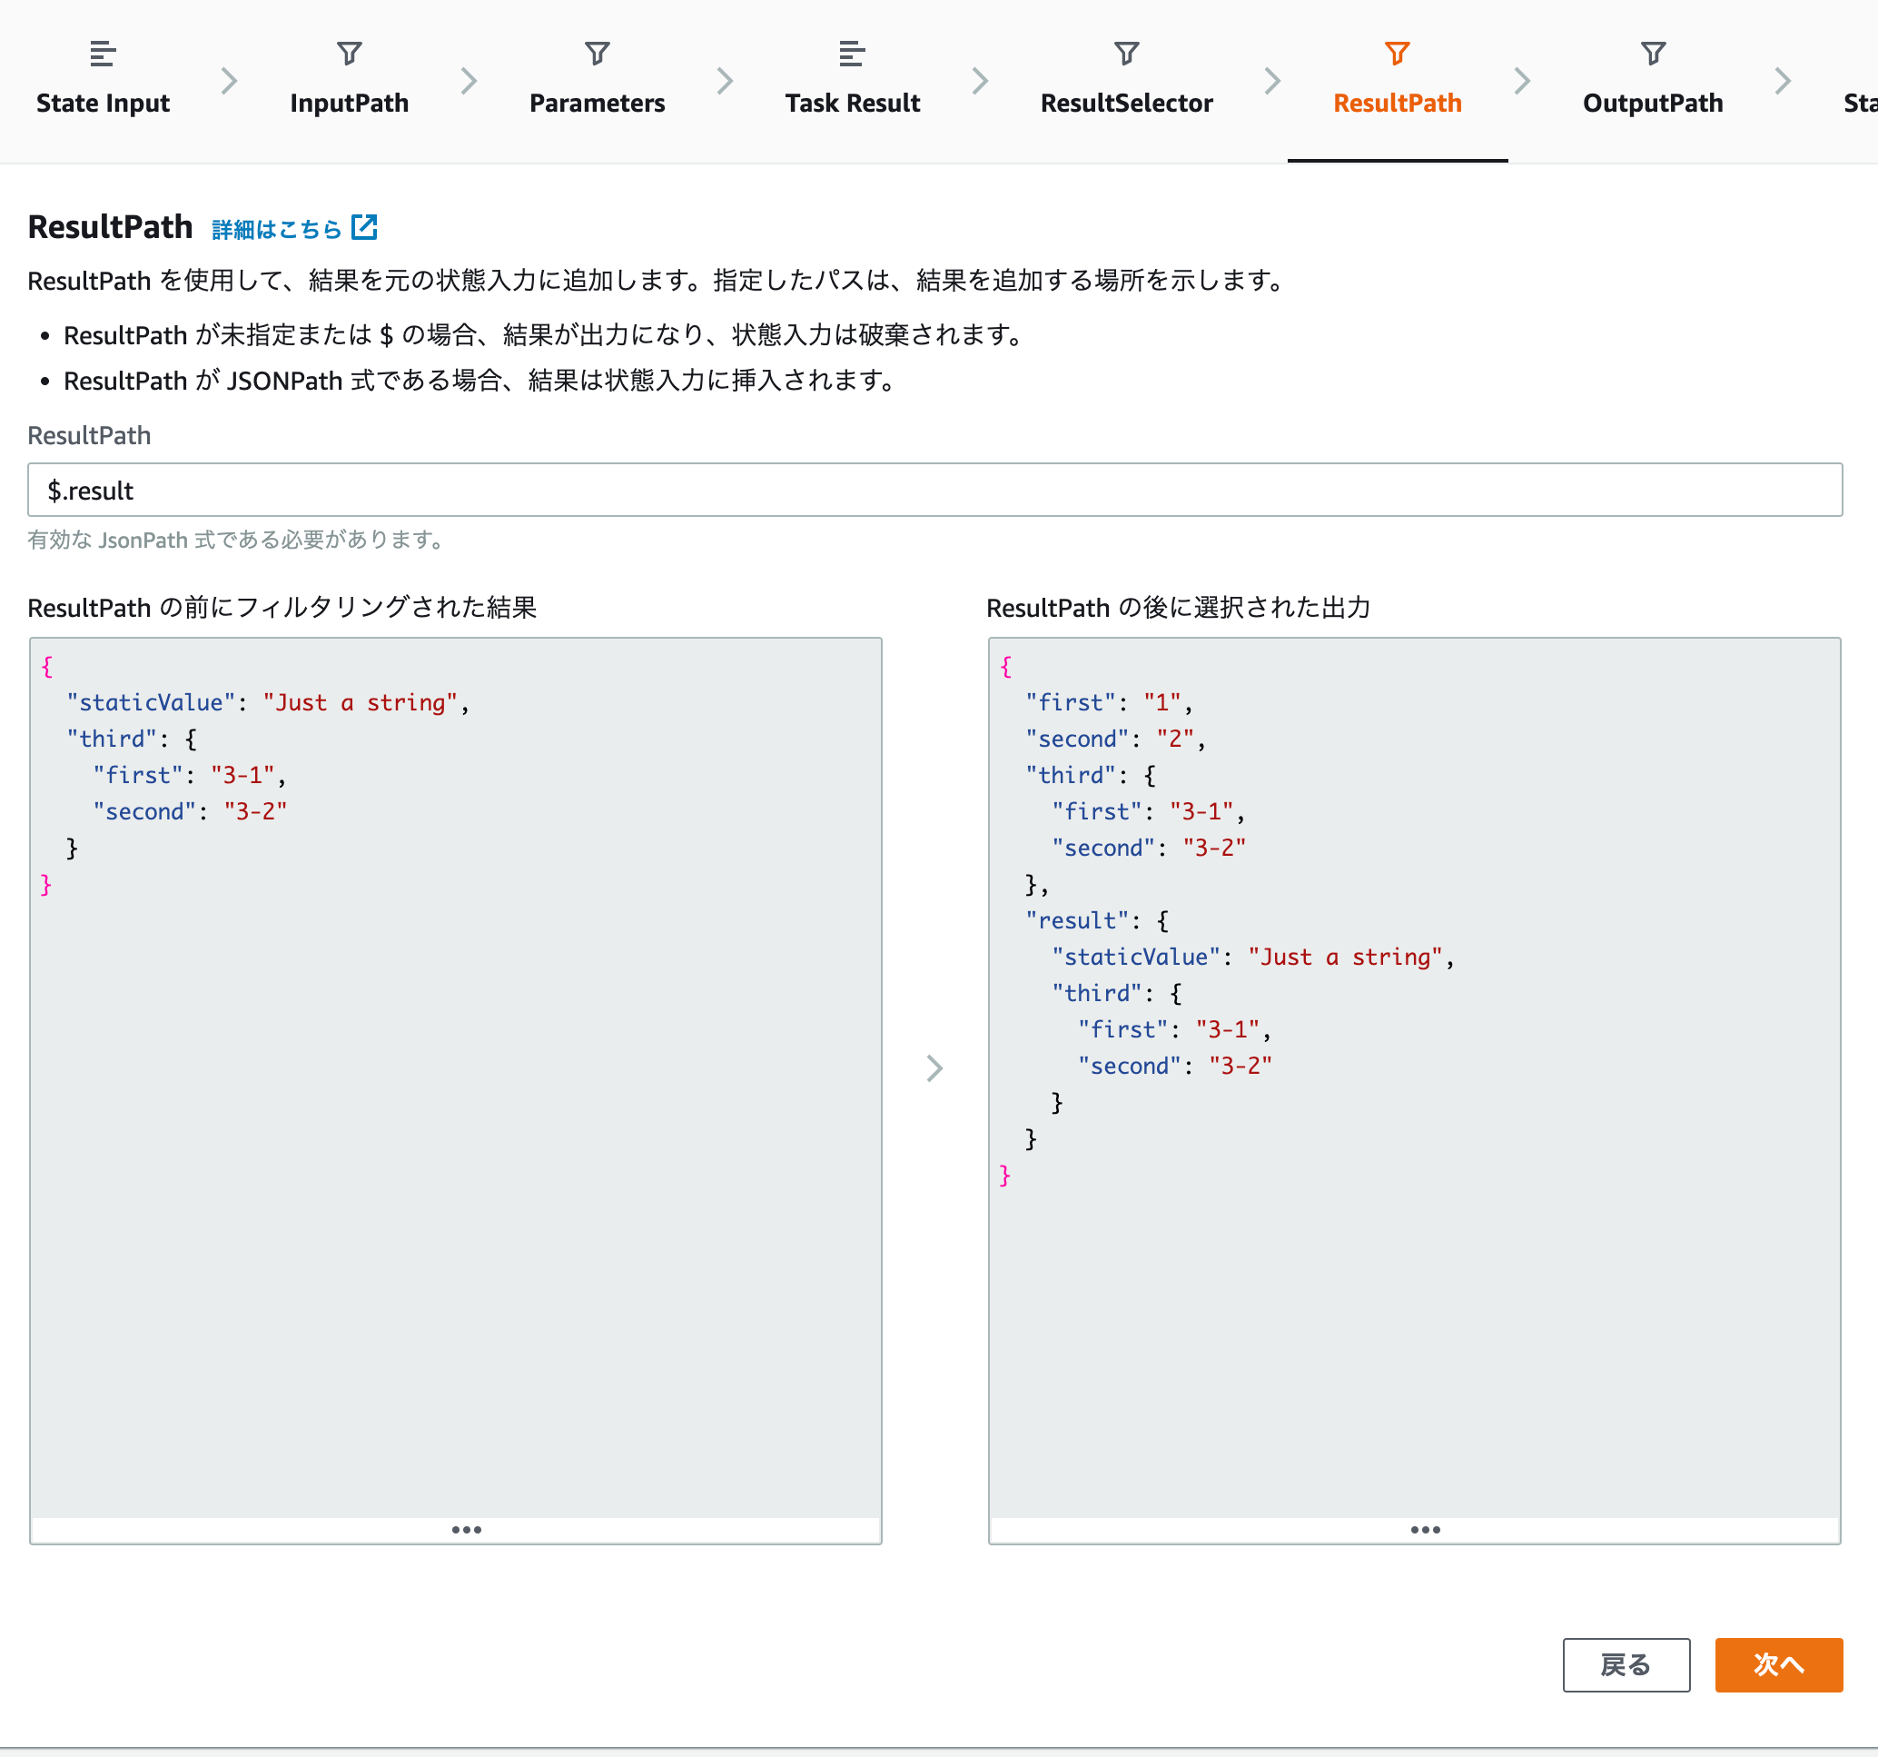
Task: Click the State Input lines icon
Action: 102,54
